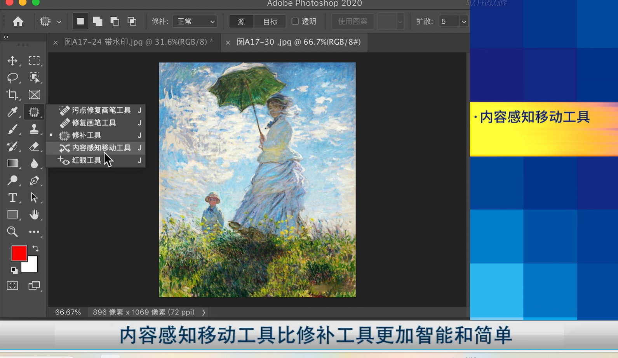This screenshot has height=358, width=618.
Task: Click the document size info 896 像素 x 1069 像素
Action: (144, 312)
